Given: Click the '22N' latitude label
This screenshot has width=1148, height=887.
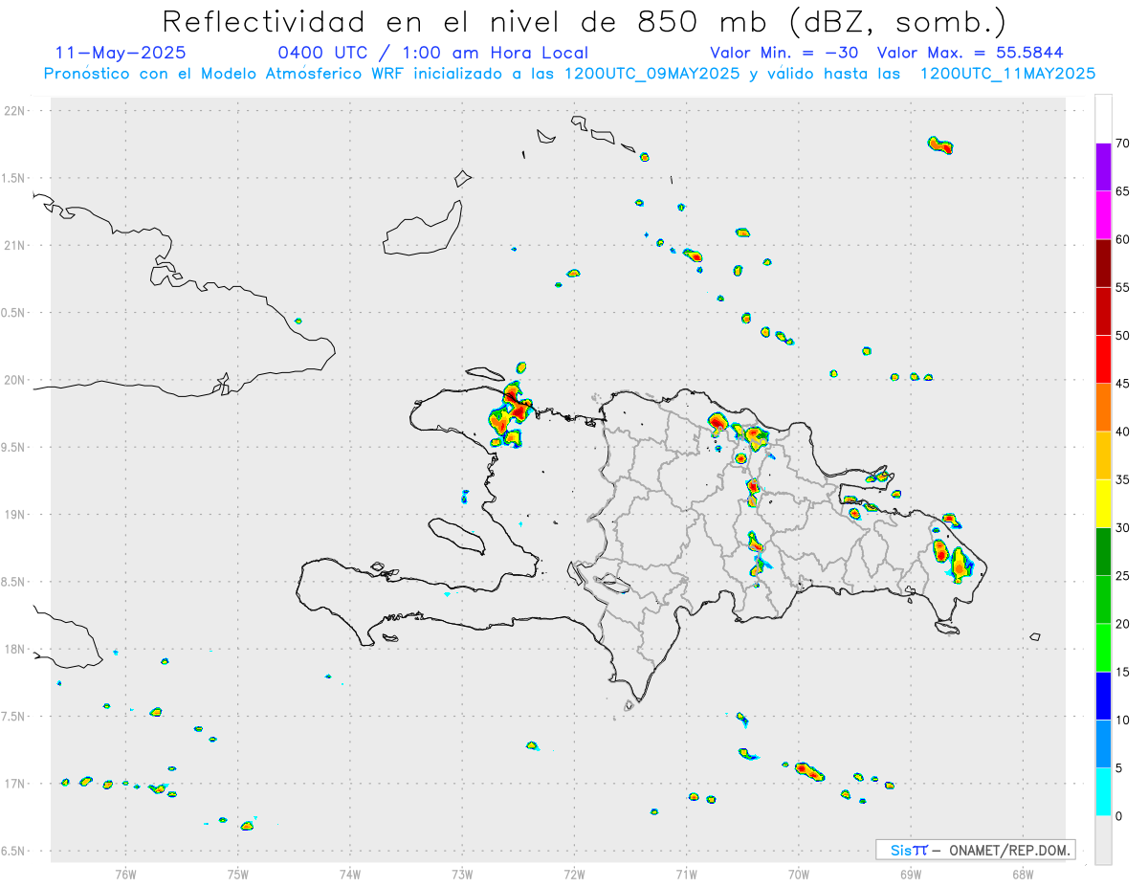Looking at the screenshot, I should coord(16,111).
